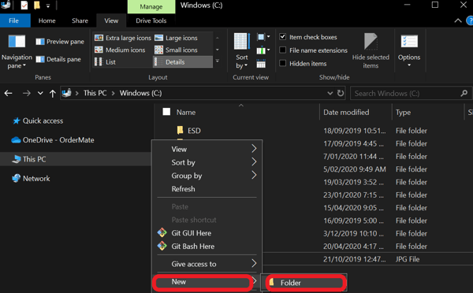Expand the layout gallery more arrow
The image size is (473, 293).
(218, 61)
